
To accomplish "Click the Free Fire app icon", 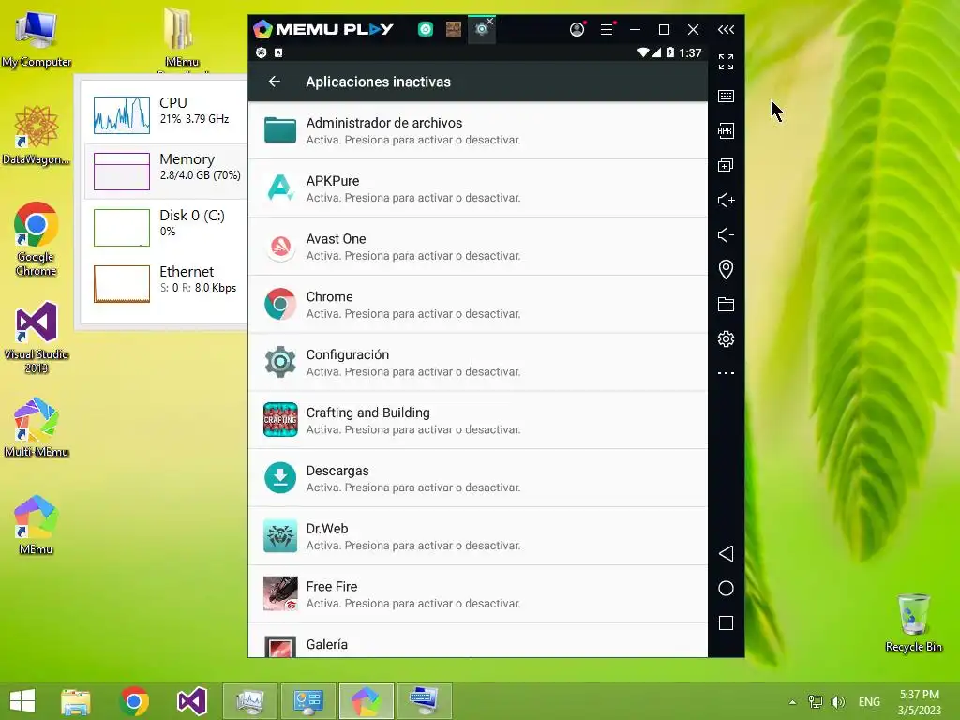I will (x=280, y=593).
